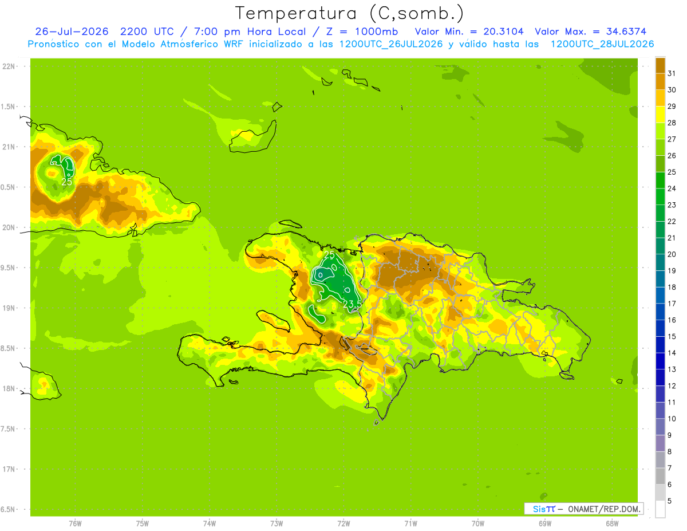Click the '21N' latitude axis label
The height and width of the screenshot is (531, 687).
click(x=9, y=147)
